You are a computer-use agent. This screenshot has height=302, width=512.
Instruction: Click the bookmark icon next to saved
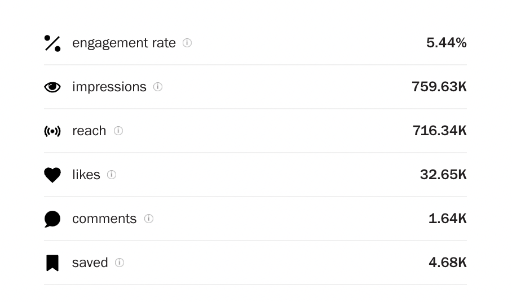coord(52,263)
